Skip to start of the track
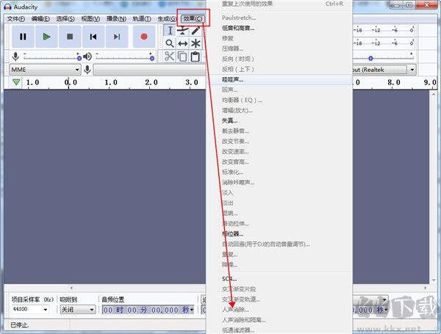This screenshot has height=334, width=441. coord(93,37)
